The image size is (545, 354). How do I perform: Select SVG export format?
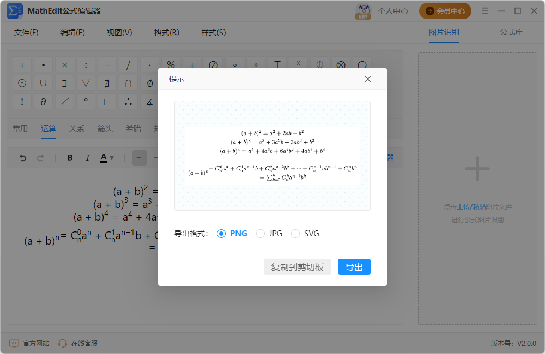(x=305, y=234)
